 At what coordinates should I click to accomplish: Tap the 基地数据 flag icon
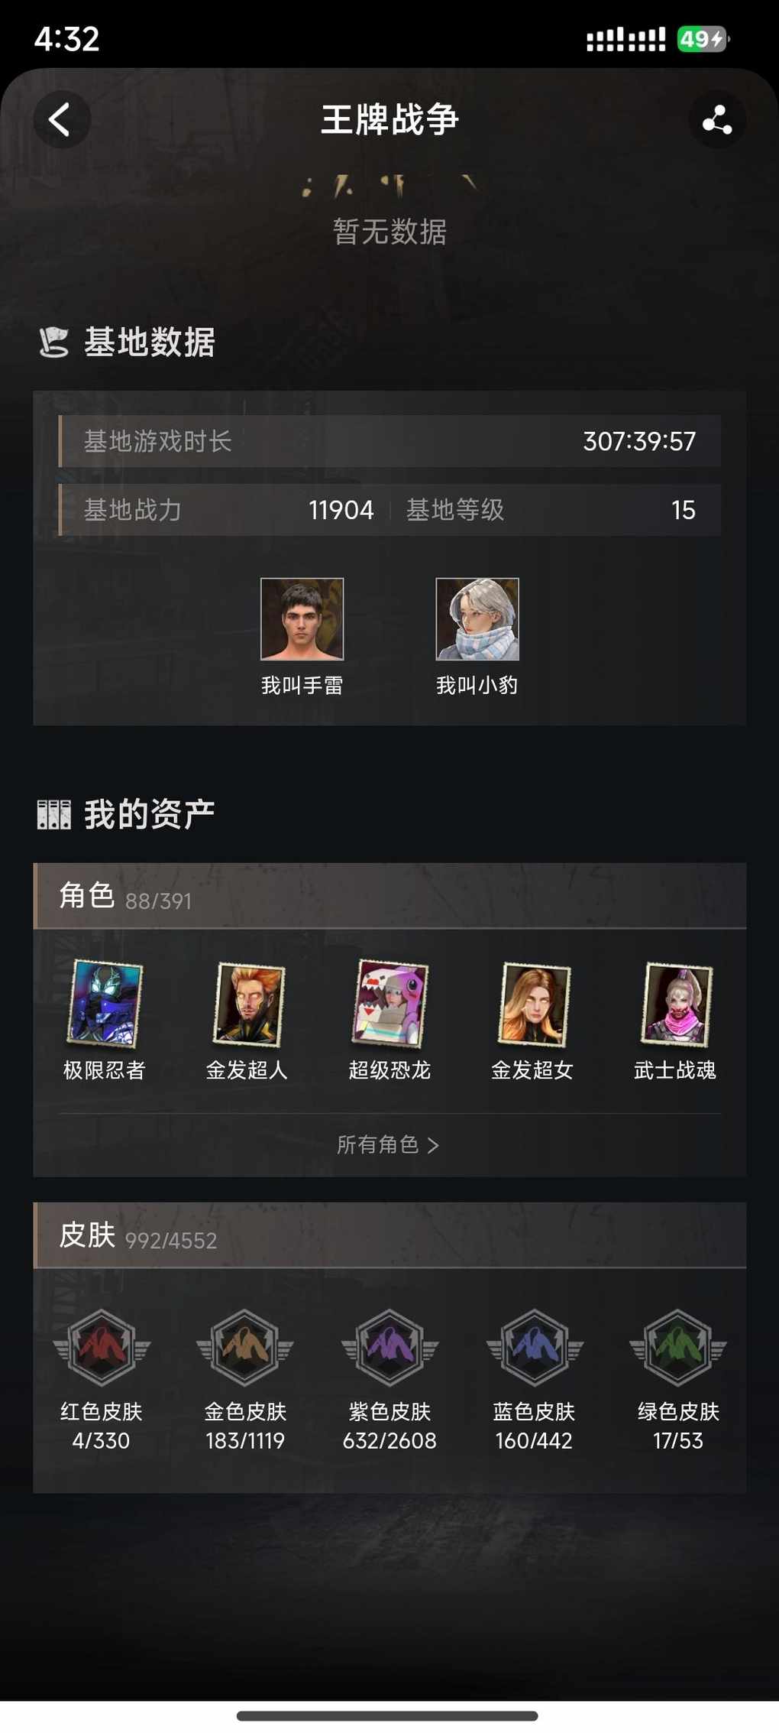pos(53,342)
